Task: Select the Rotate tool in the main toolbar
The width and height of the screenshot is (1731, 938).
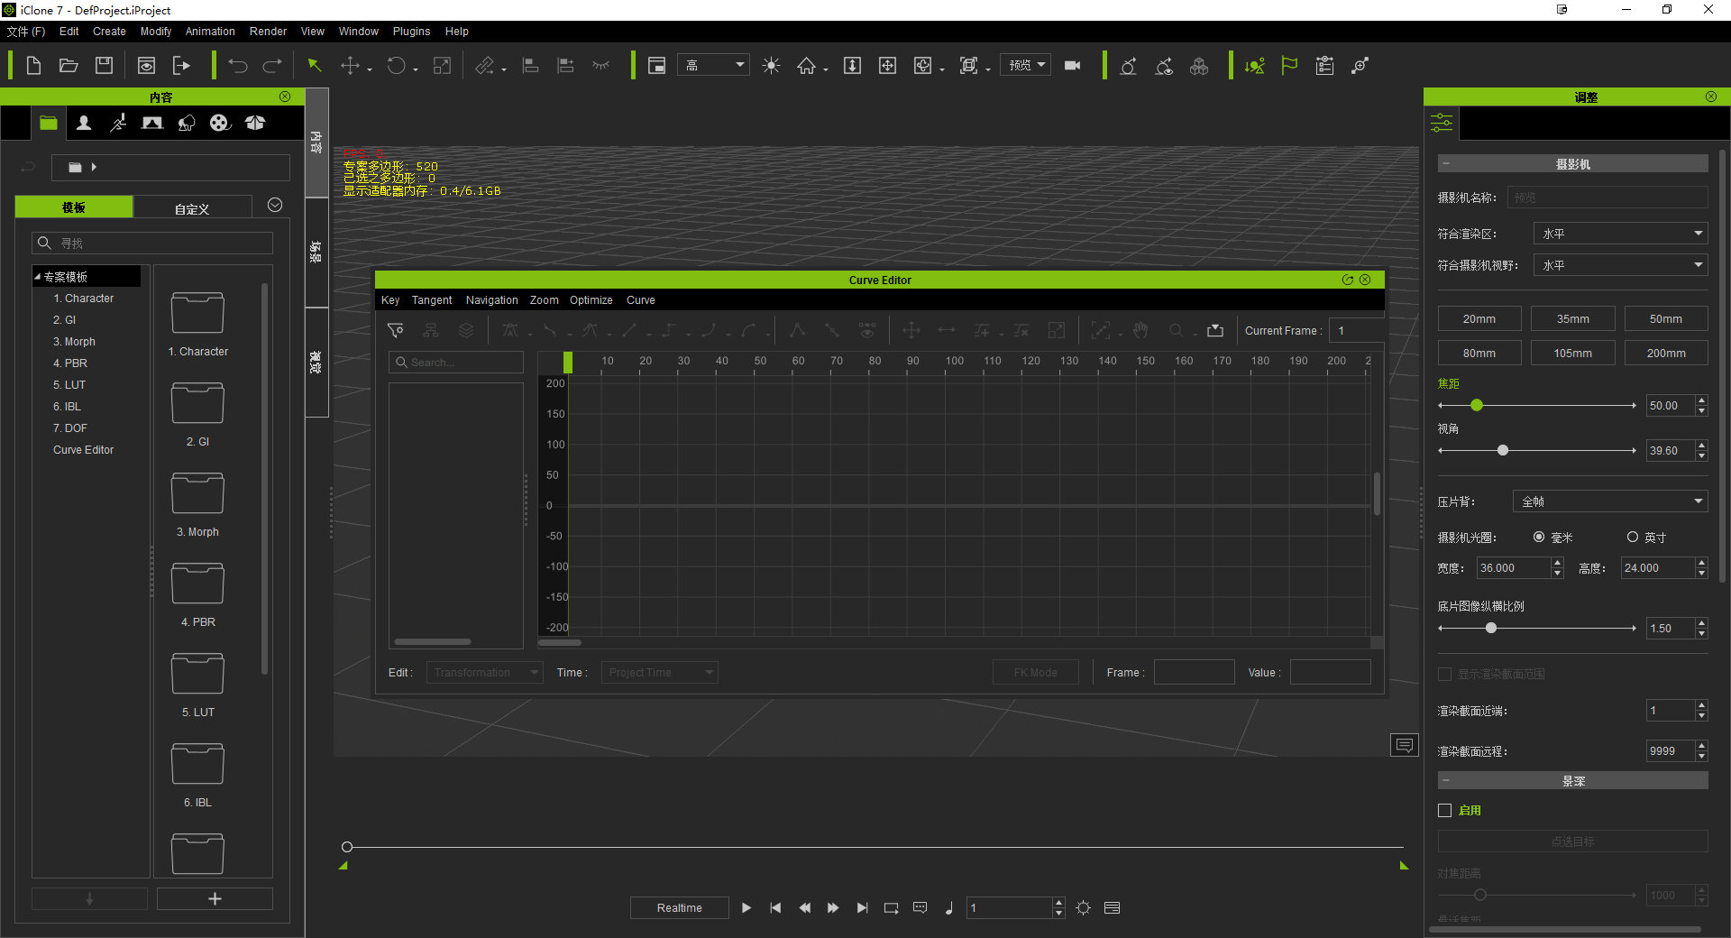Action: [x=397, y=65]
